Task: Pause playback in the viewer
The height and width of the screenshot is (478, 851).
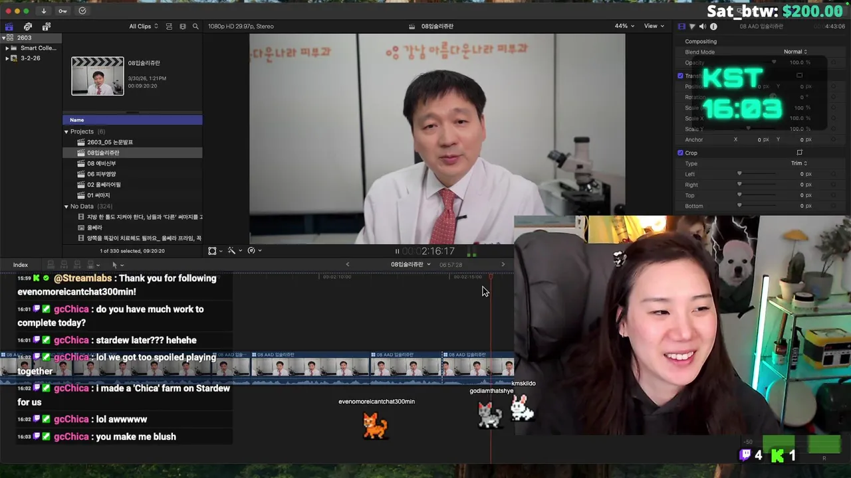Action: [x=397, y=251]
